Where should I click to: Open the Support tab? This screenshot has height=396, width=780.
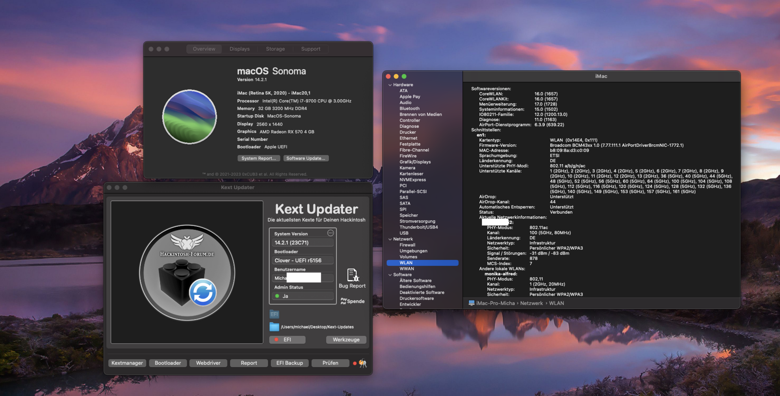tap(311, 49)
